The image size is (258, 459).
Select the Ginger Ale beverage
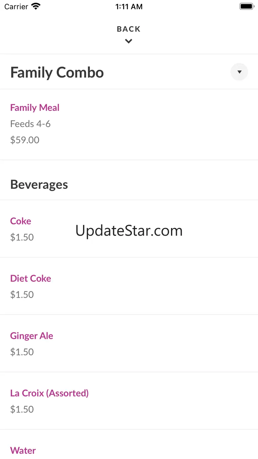coord(31,336)
